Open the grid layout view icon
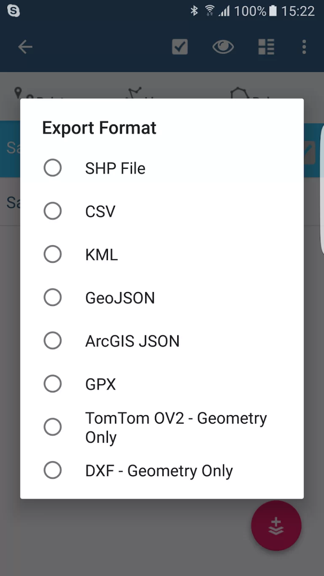The height and width of the screenshot is (576, 324). tap(266, 47)
